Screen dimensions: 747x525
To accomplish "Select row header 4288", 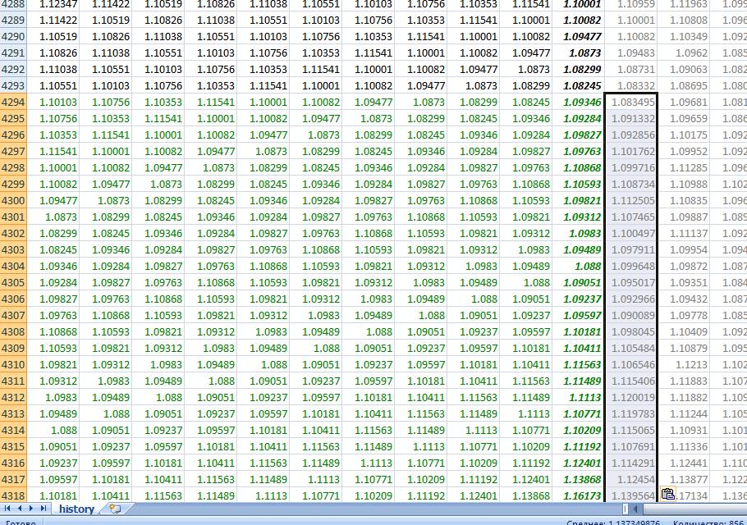I will pos(14,4).
